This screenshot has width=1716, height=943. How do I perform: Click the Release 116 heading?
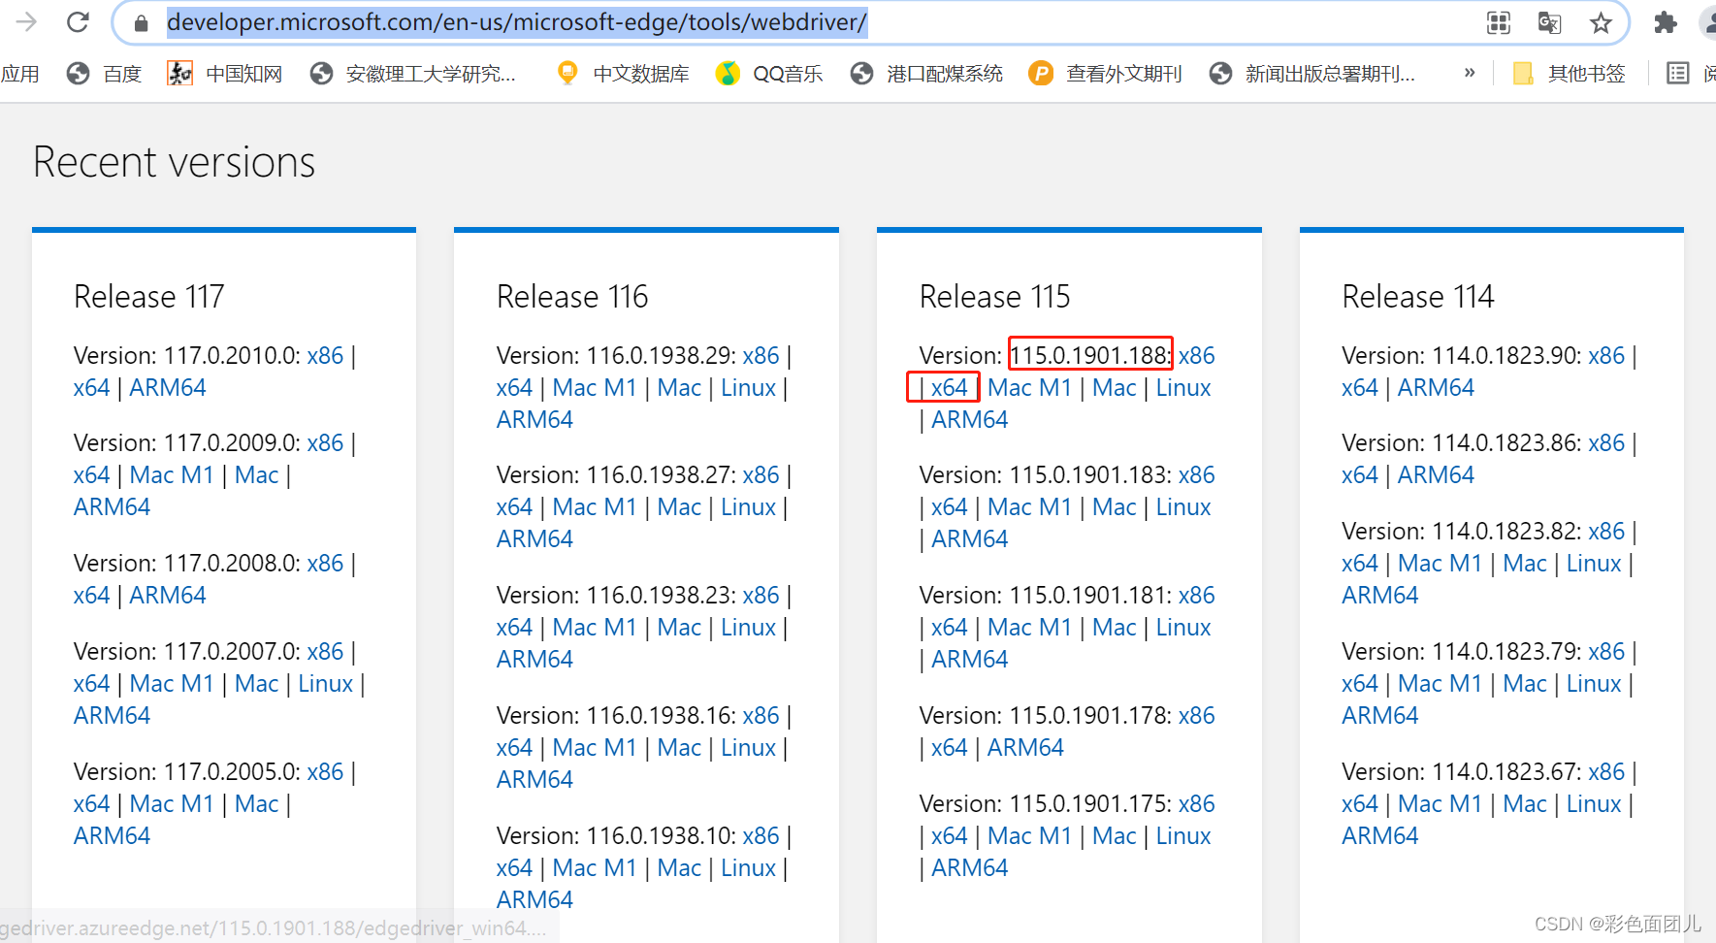pos(571,297)
